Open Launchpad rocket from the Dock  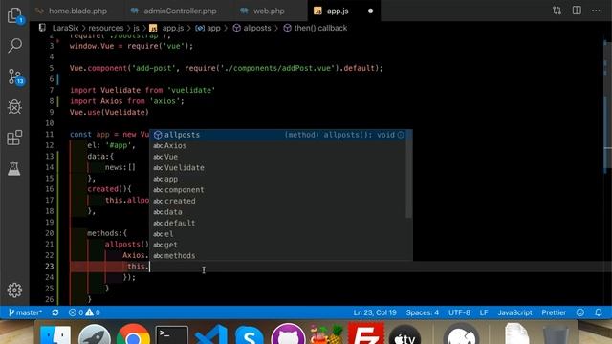(95, 334)
